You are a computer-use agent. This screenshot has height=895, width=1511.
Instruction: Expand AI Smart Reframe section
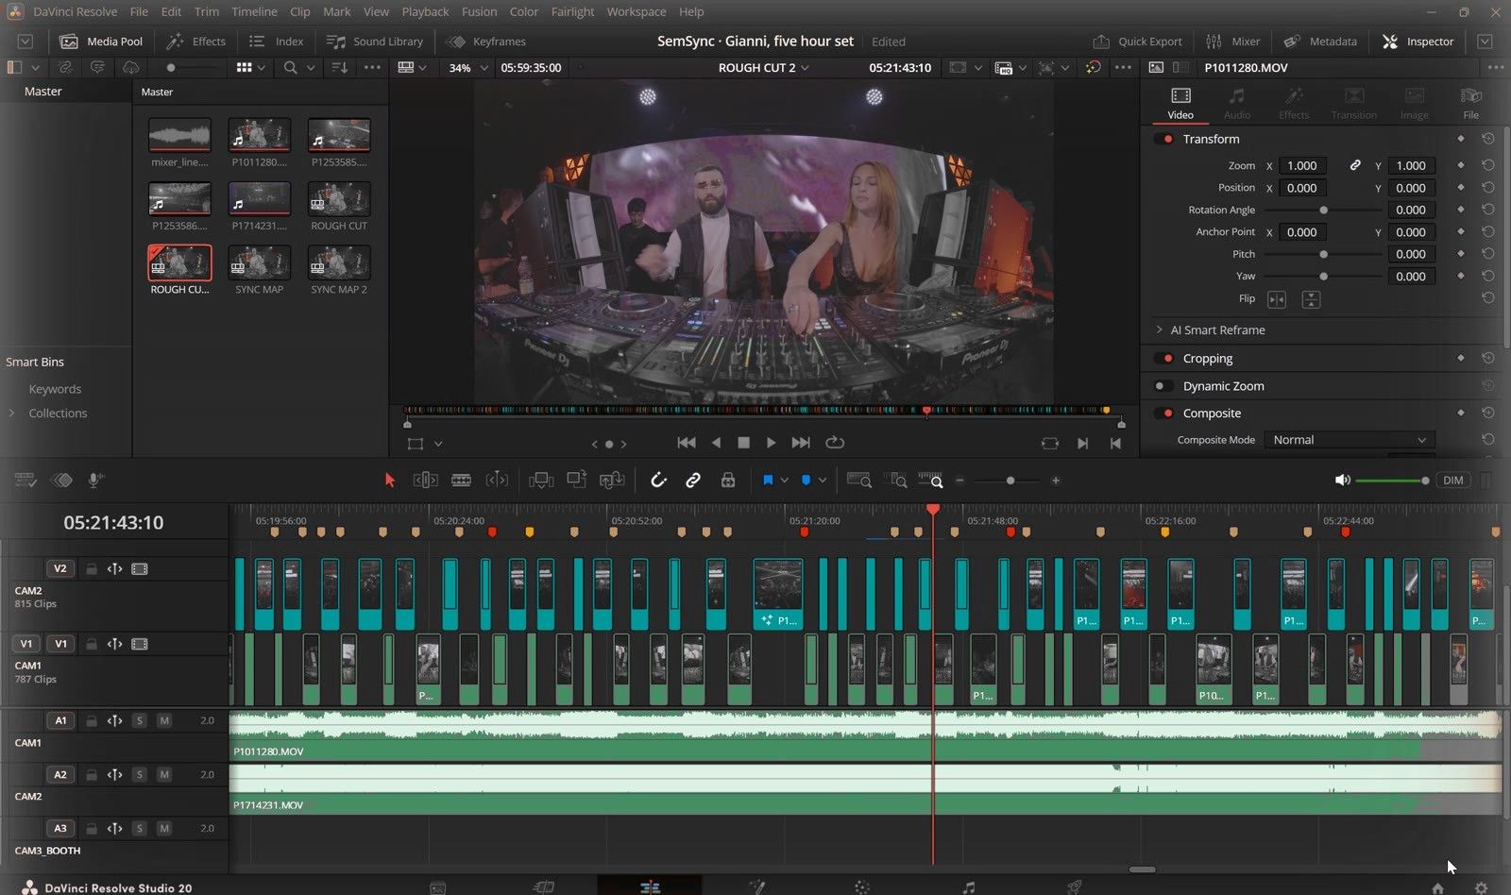[1160, 330]
